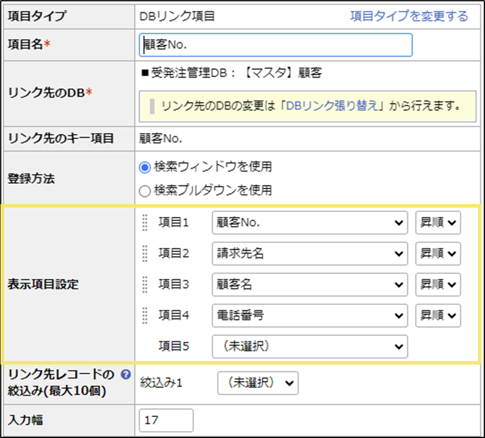Click the drag handle for 項目1
485x438 pixels.
pos(145,223)
